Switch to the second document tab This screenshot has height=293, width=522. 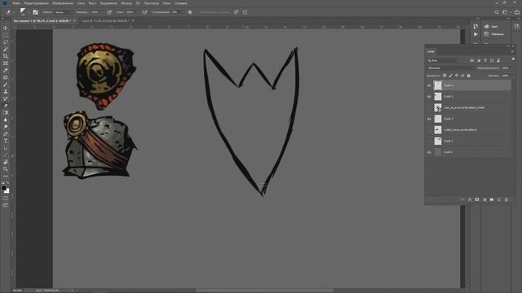[105, 21]
